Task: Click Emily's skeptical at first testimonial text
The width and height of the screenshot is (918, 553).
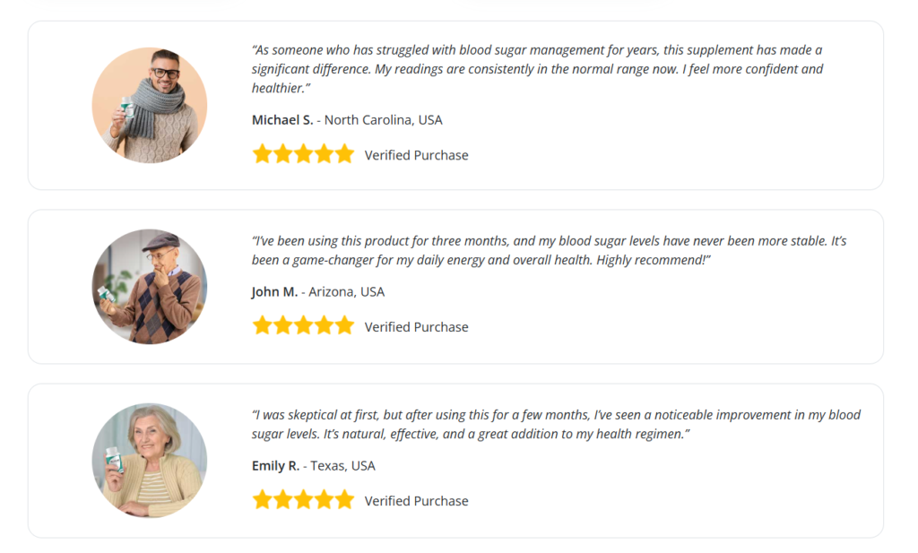Action: pos(555,424)
